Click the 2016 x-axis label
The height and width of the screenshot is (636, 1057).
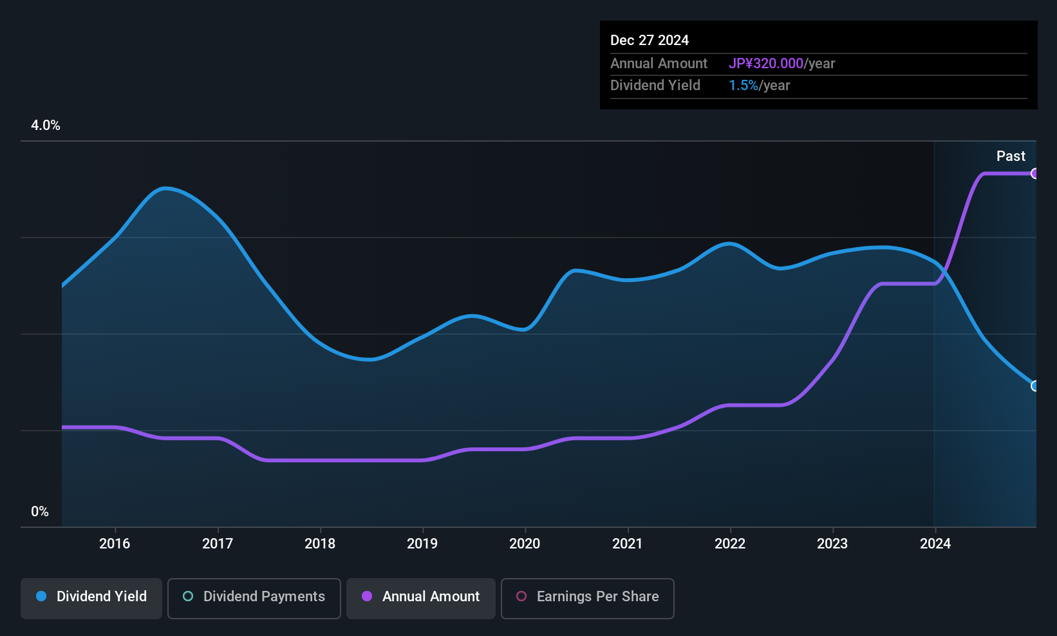coord(115,543)
